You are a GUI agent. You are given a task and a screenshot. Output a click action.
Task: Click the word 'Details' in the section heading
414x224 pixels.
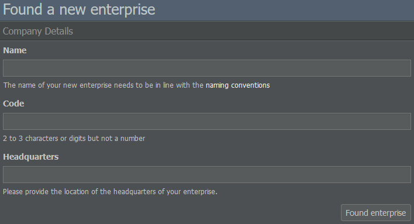pyautogui.click(x=59, y=31)
